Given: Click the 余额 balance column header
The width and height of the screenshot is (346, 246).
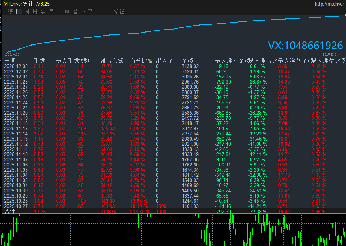Looking at the screenshot, I should [188, 61].
